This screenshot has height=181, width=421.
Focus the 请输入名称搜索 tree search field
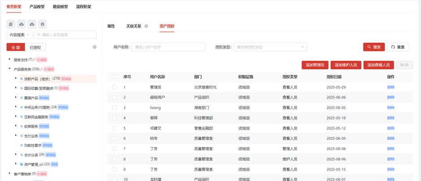pyautogui.click(x=65, y=34)
